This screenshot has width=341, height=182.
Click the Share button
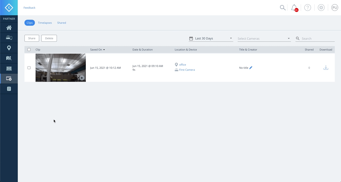32,38
